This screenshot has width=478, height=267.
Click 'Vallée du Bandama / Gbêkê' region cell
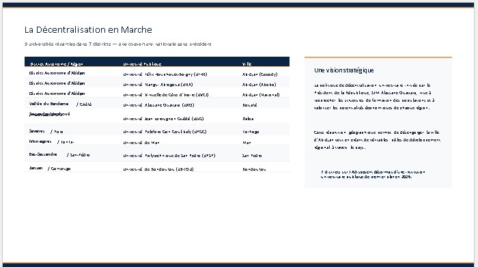click(60, 104)
